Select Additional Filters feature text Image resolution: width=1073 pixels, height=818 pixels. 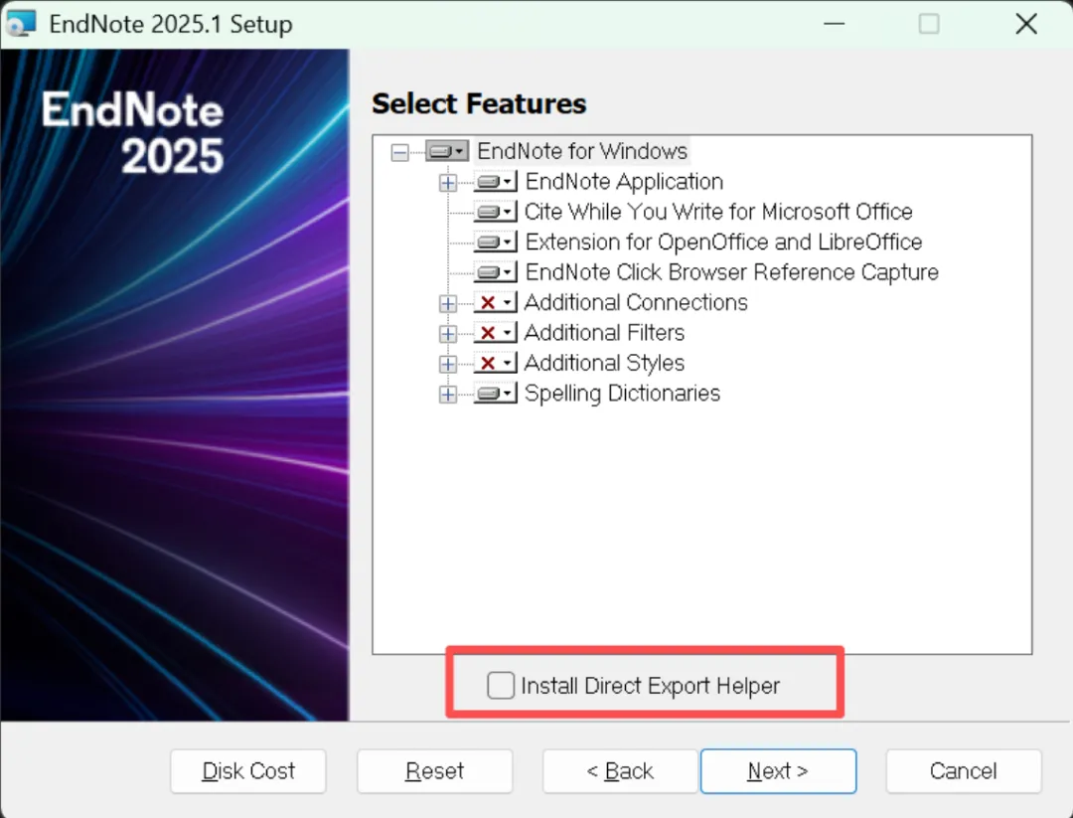point(604,333)
